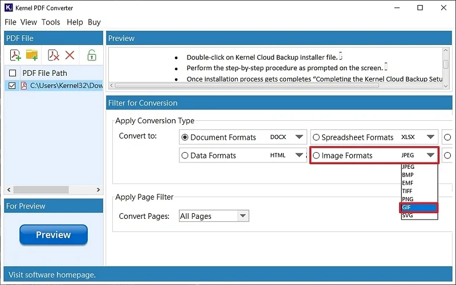Click the Add PDF file icon

[x=15, y=55]
